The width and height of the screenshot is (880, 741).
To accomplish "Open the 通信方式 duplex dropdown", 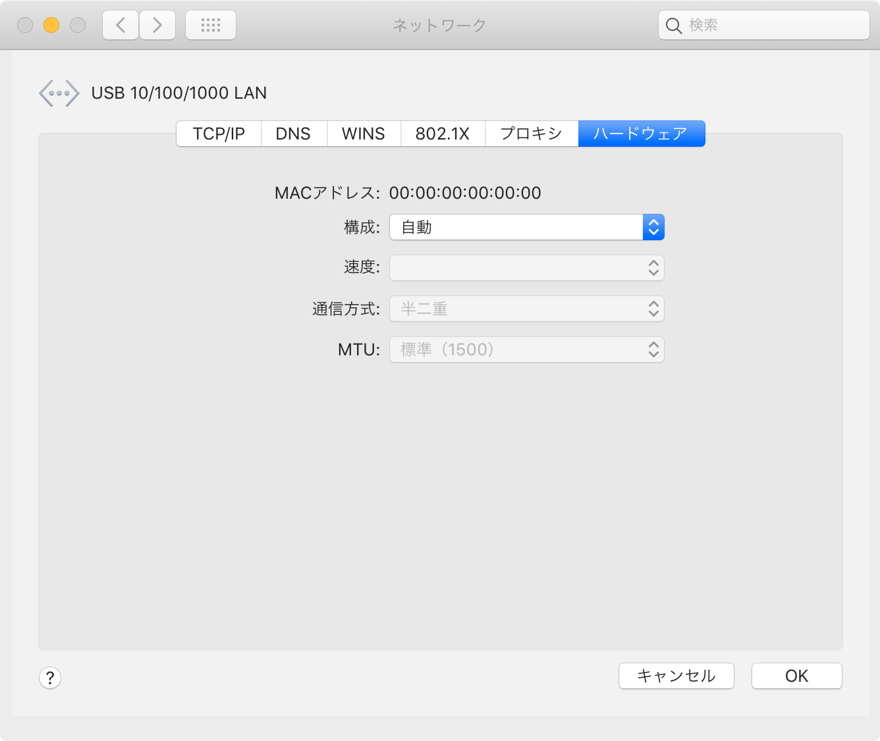I will point(526,309).
